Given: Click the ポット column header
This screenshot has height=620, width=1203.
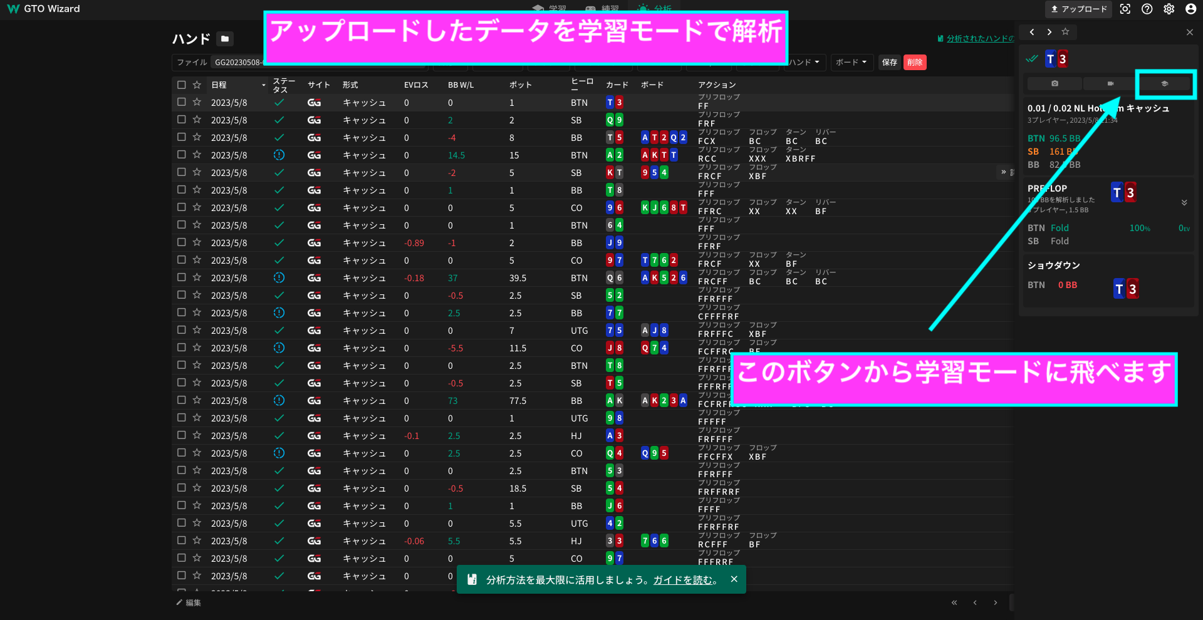Looking at the screenshot, I should [521, 85].
